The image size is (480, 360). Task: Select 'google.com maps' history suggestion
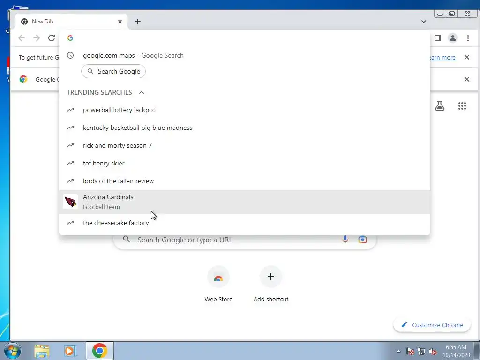coord(245,55)
